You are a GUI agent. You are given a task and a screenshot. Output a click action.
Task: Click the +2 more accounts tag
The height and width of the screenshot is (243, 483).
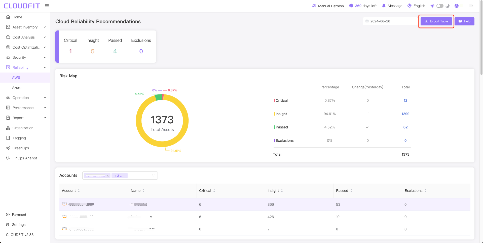tap(120, 176)
